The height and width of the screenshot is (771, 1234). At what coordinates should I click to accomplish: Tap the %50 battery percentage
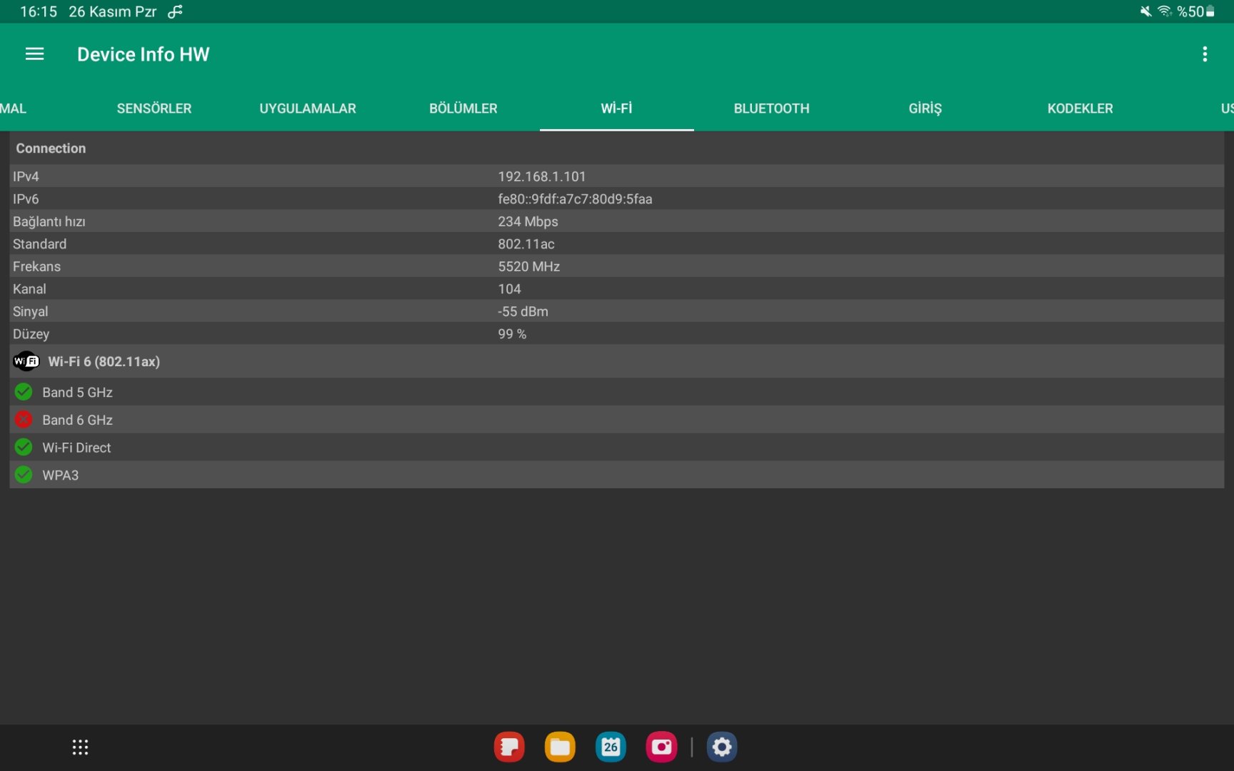1190,11
